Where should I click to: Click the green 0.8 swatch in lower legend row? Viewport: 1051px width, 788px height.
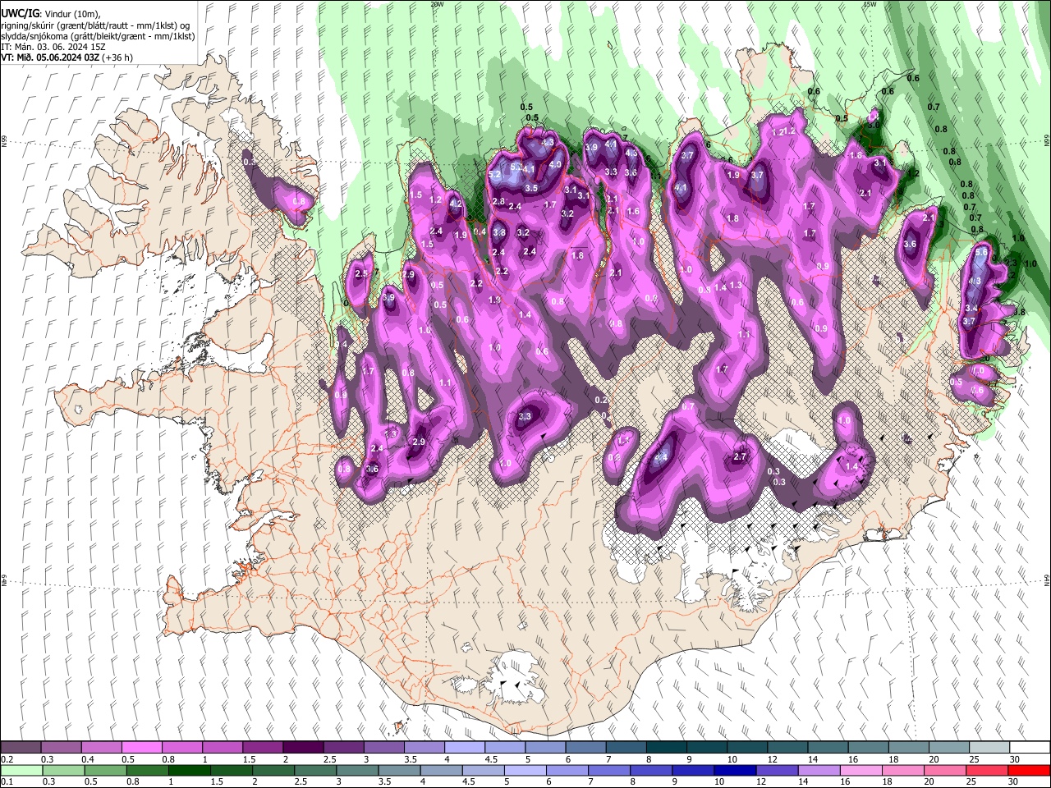pos(147,771)
